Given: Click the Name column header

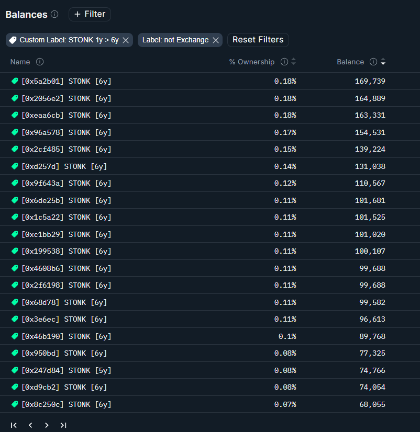Looking at the screenshot, I should pos(20,62).
